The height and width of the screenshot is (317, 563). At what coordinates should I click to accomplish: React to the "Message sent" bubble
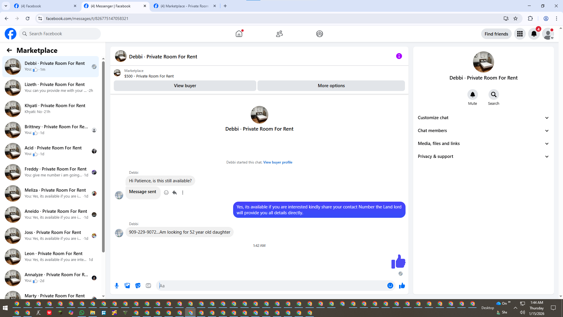[x=166, y=193]
